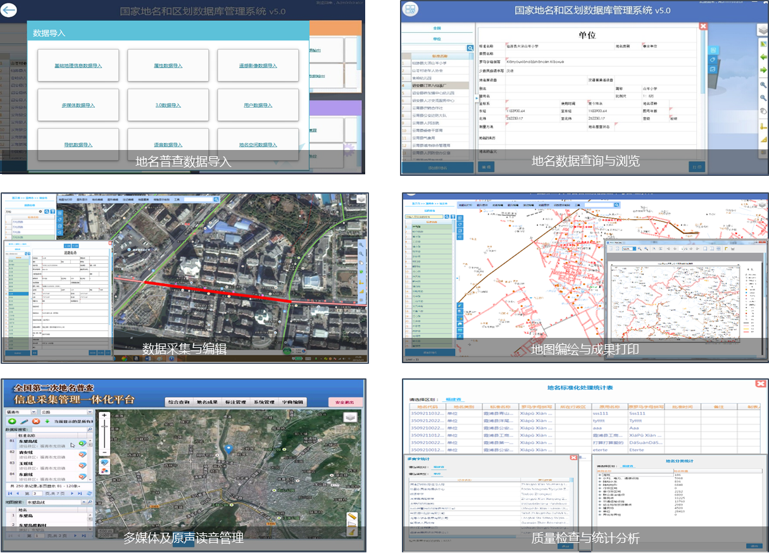Viewport: 769px width, 553px height.
Task: Click the green add record icon
Action: pos(12,421)
